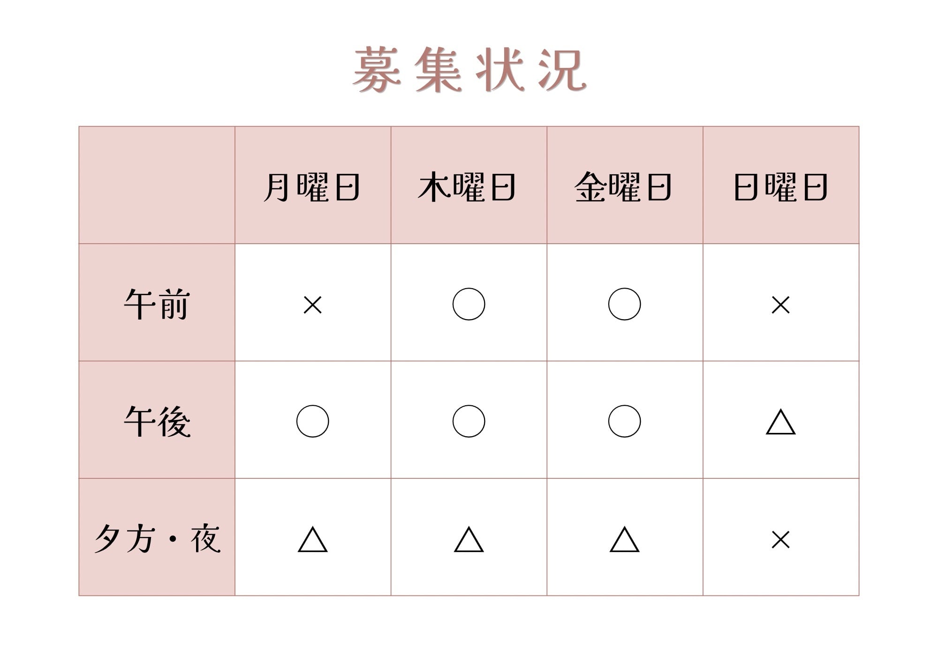
Task: Select the 午後 row label
Action: (157, 421)
